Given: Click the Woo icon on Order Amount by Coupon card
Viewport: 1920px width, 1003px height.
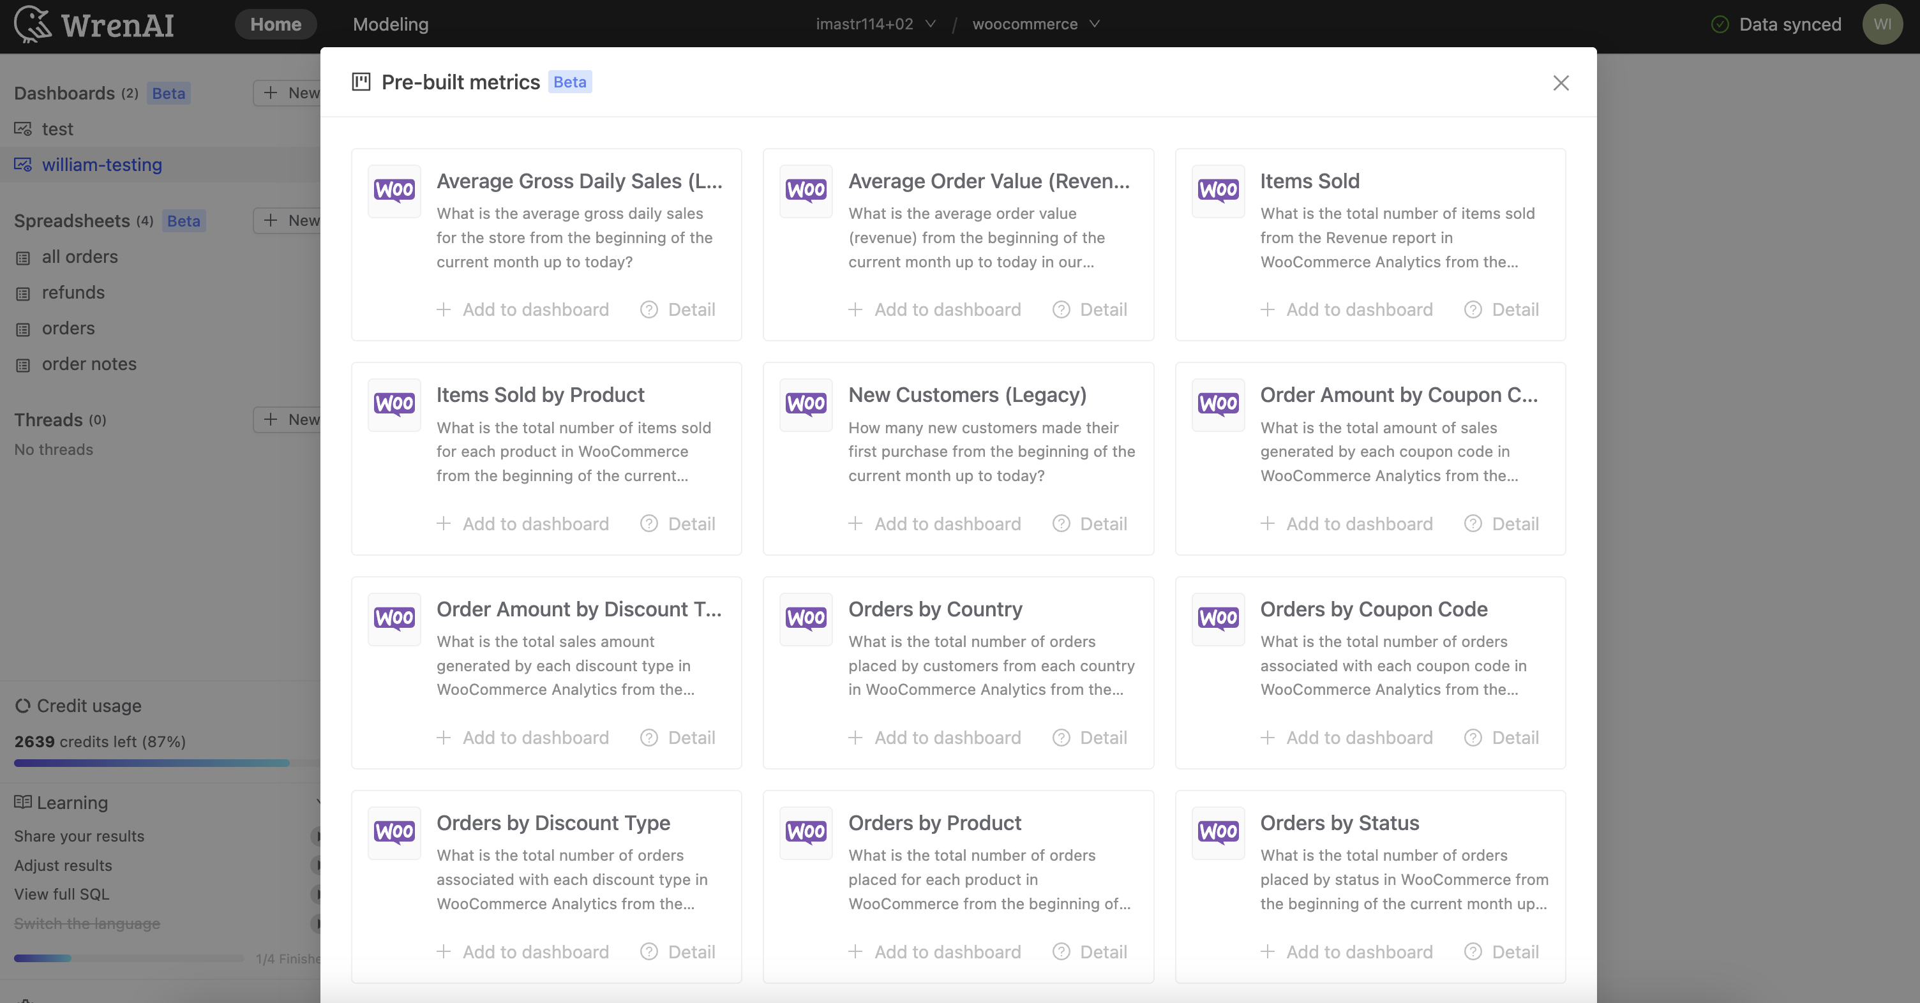Looking at the screenshot, I should click(1218, 405).
